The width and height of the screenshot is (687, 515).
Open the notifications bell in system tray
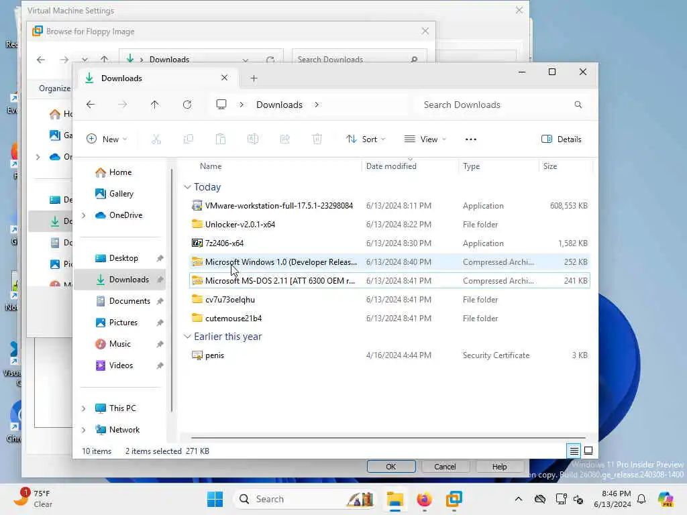pyautogui.click(x=641, y=499)
